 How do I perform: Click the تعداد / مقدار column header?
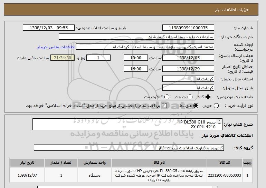coord(61,162)
